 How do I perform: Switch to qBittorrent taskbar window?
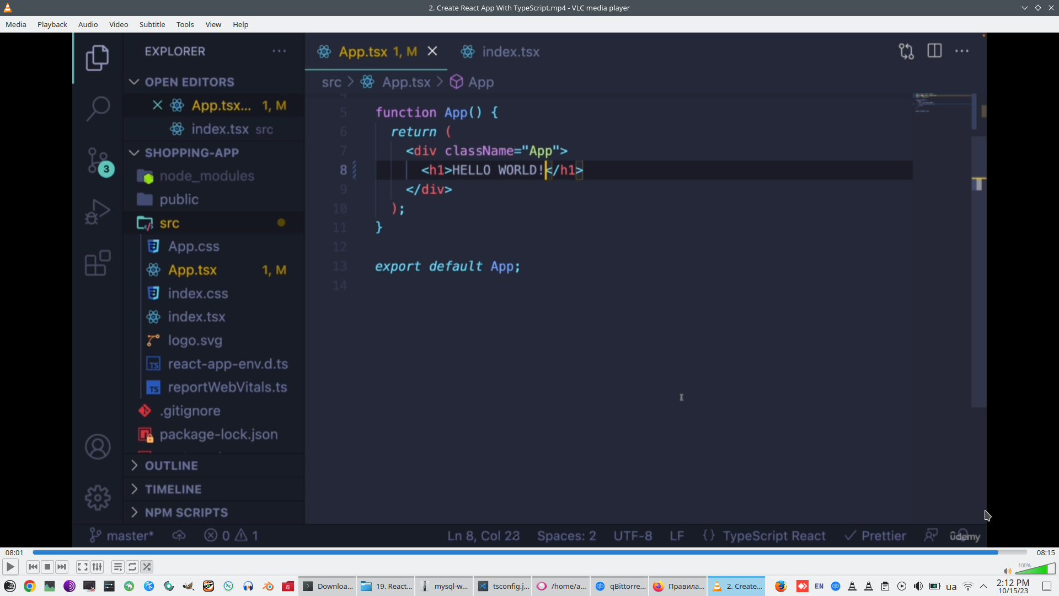[x=620, y=586]
